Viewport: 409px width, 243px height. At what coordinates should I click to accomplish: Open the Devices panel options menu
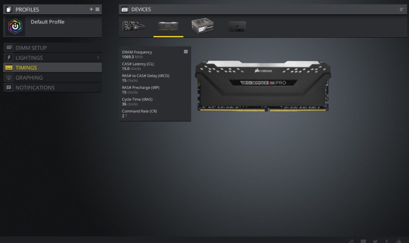(401, 9)
